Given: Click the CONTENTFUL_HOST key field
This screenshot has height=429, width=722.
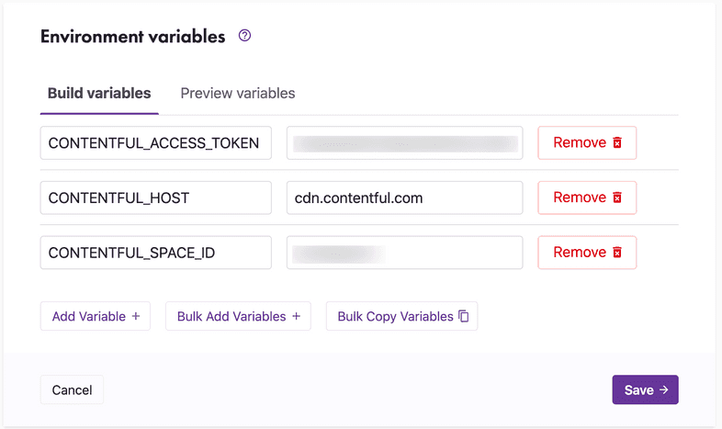Looking at the screenshot, I should click(x=156, y=198).
